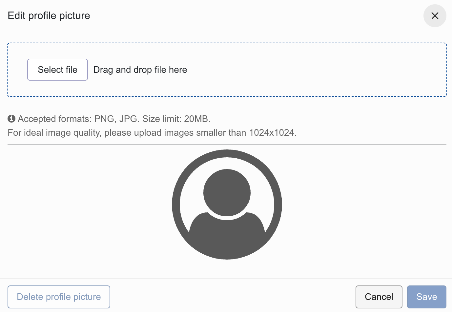Click the Select file button

coord(57,69)
